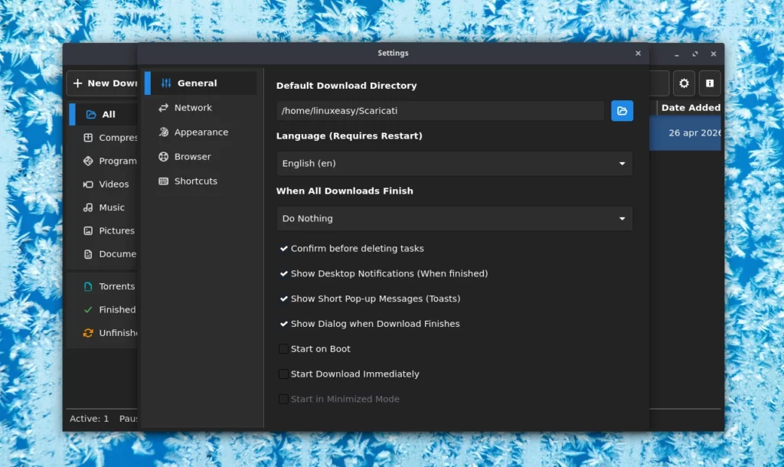Open the Language dropdown

click(454, 163)
